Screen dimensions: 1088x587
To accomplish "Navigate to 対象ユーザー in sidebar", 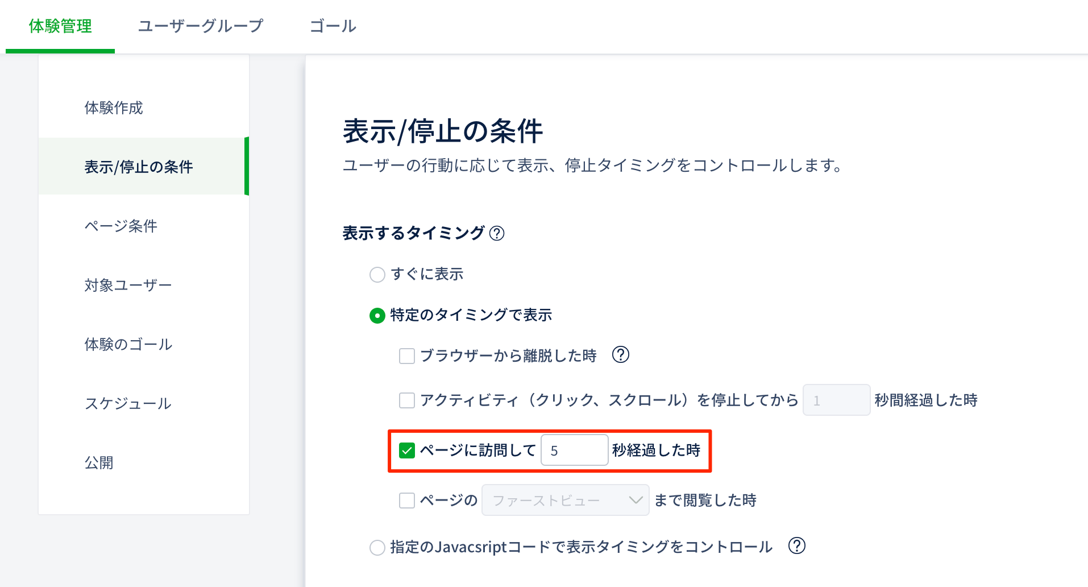I will click(x=128, y=286).
